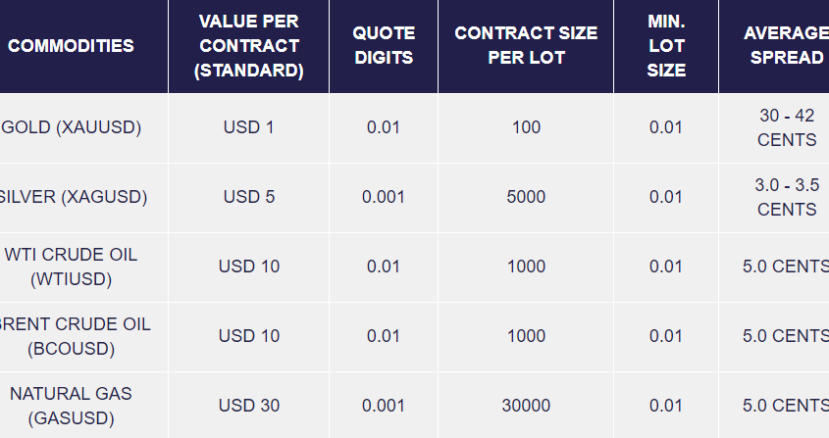Click the VALUE PER CONTRACT (STANDARD) header
829x438 pixels.
click(248, 46)
